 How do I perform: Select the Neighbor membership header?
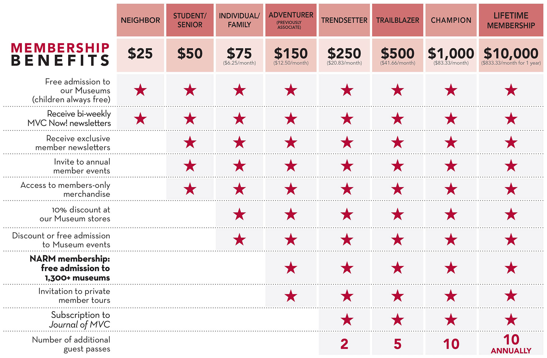coord(140,20)
